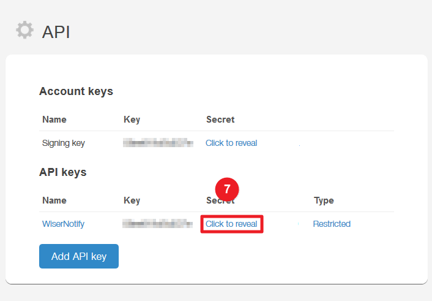
Task: Click the gear icon beside API title
Action: click(x=25, y=30)
